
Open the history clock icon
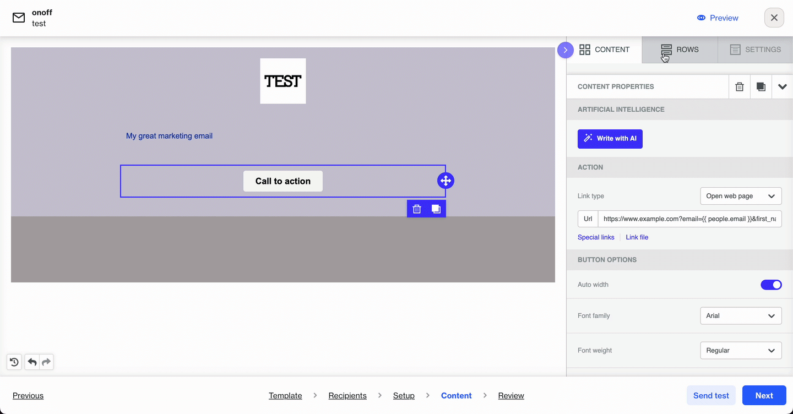(14, 362)
